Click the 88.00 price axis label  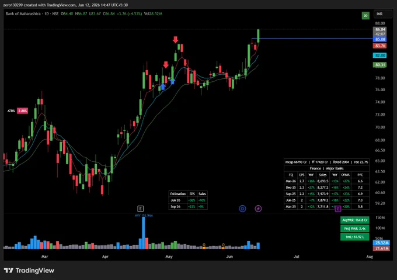coord(380,23)
